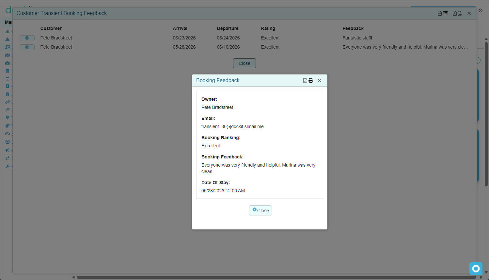Click the vertical scrollbar on the right
489x280 pixels.
486,114
